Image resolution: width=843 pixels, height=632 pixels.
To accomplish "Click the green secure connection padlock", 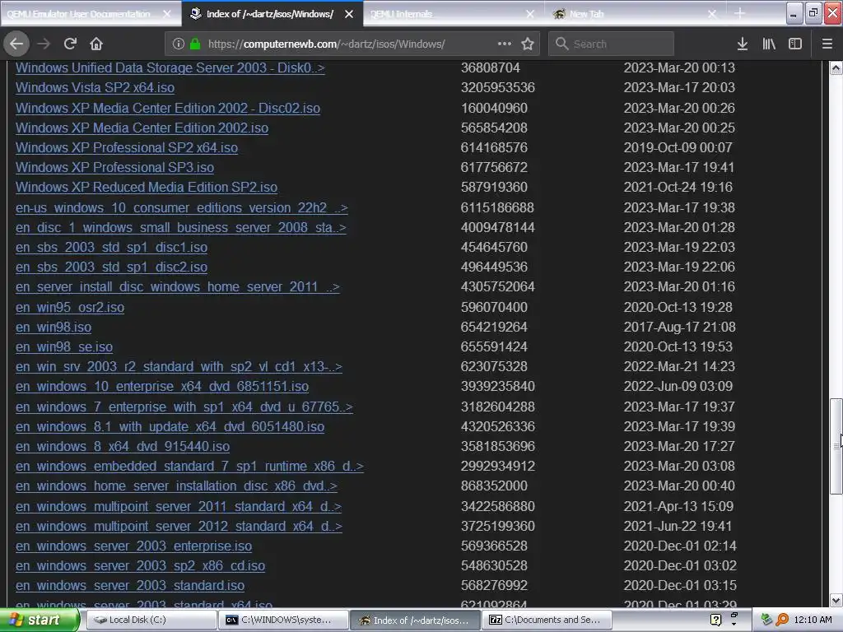I will [x=195, y=44].
